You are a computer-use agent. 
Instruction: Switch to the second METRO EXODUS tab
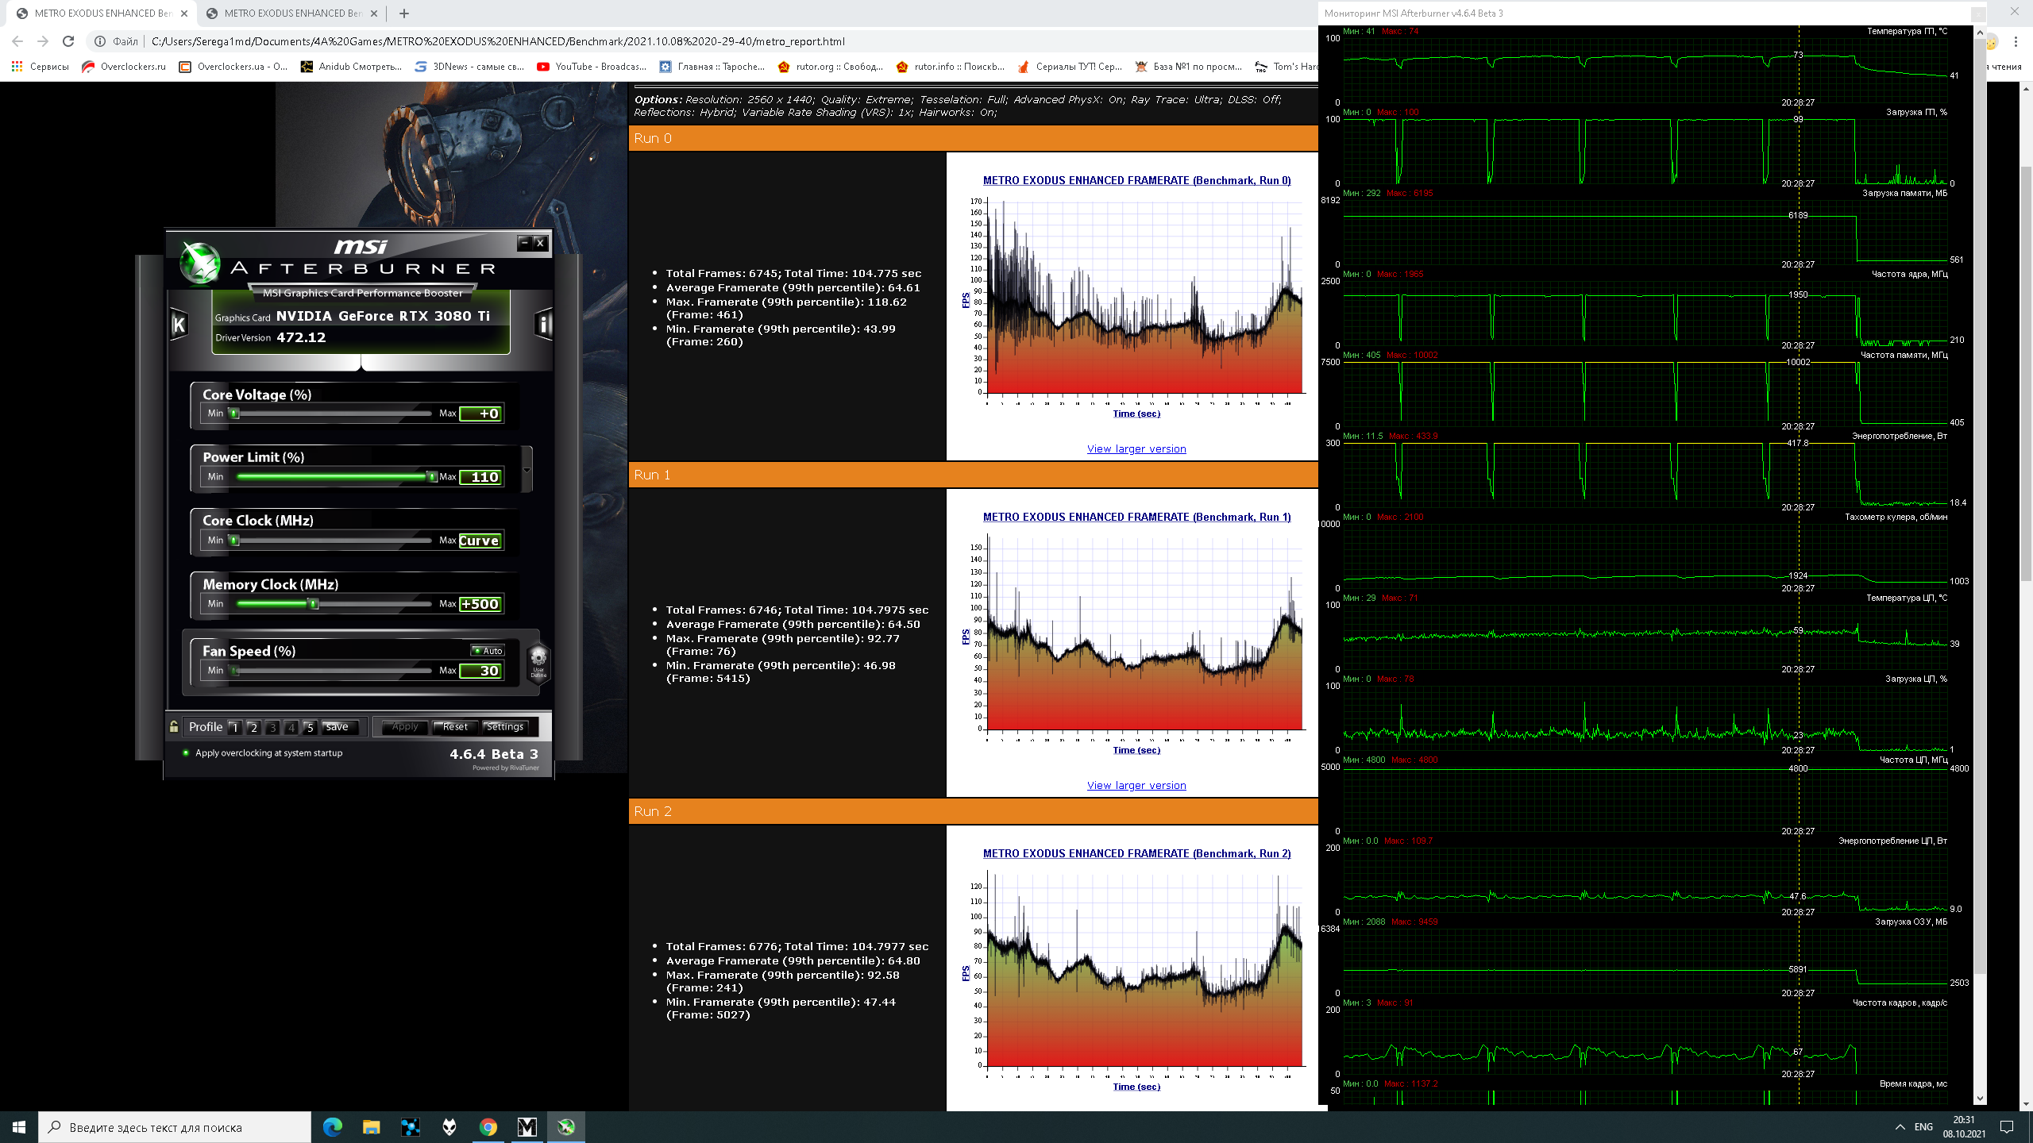point(292,13)
